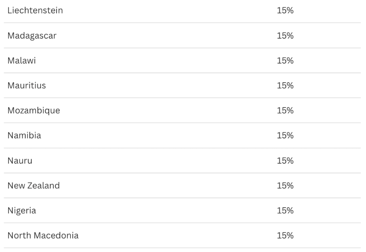Click the 15% value beside Liechtenstein

285,11
